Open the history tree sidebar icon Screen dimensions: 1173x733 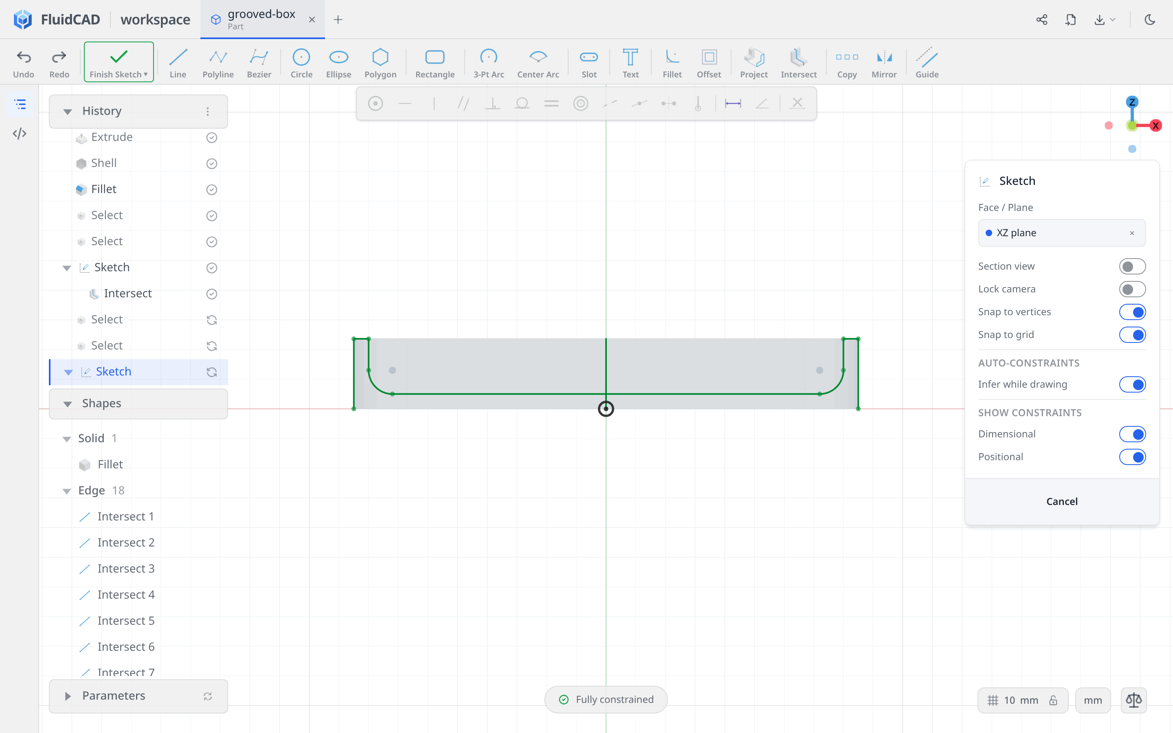(x=20, y=104)
